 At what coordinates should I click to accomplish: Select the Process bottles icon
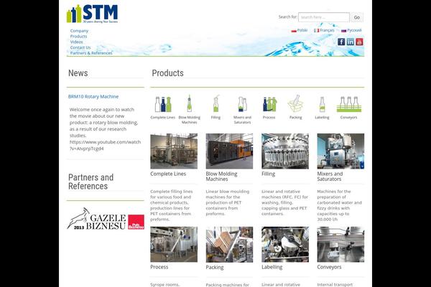269,104
